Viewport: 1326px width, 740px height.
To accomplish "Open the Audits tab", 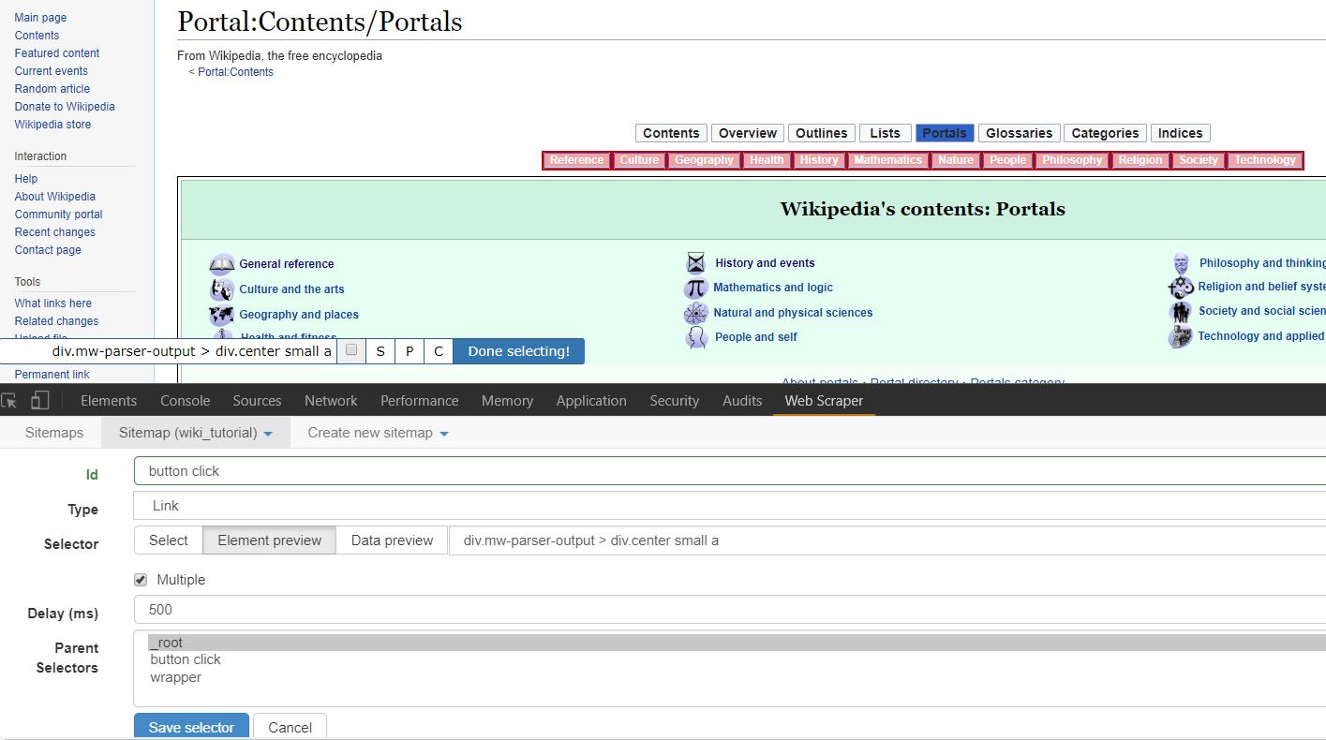I will [x=742, y=401].
